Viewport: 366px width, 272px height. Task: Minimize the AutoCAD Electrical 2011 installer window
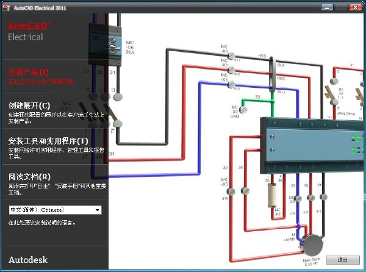(327, 7)
